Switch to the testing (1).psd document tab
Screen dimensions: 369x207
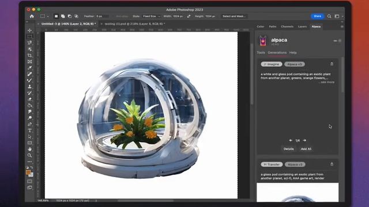tap(134, 24)
